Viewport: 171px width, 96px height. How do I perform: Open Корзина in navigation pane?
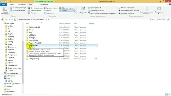pyautogui.click(x=9, y=86)
